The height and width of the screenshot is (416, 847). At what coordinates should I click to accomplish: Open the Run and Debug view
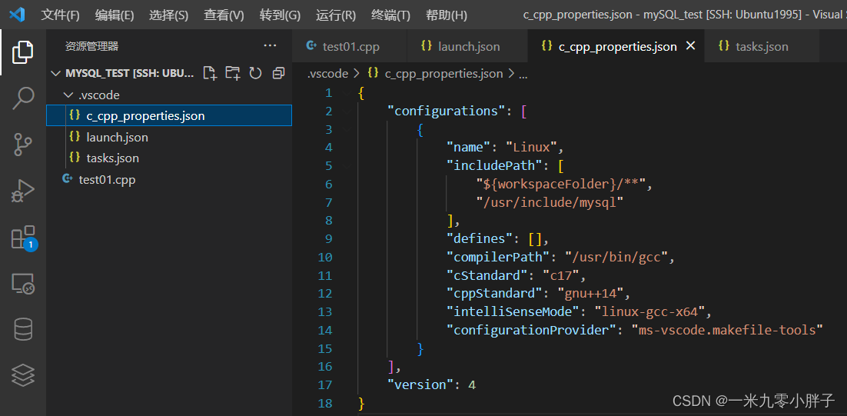pyautogui.click(x=23, y=191)
